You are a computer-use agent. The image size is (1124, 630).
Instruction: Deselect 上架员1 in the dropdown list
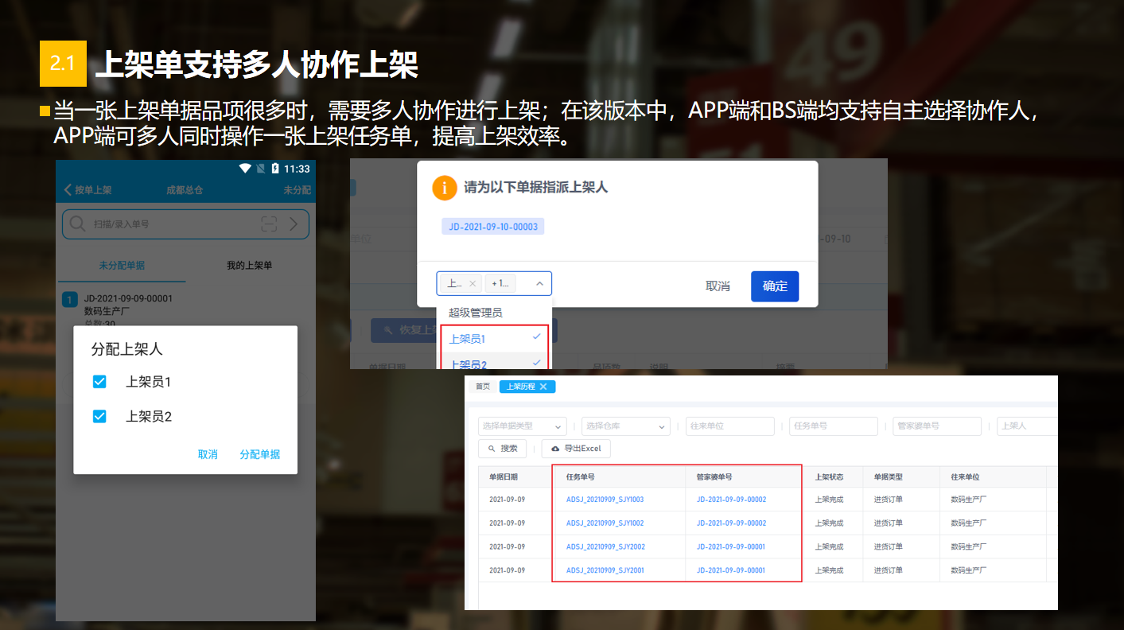[494, 339]
